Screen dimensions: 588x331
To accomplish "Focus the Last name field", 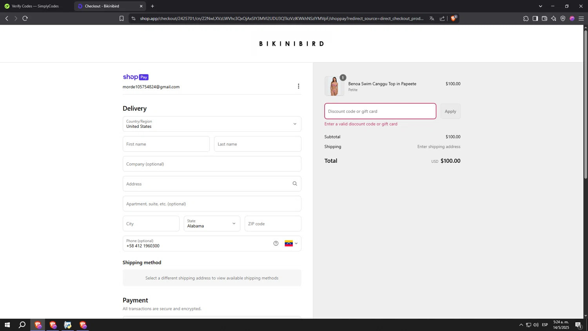I will pos(258,144).
